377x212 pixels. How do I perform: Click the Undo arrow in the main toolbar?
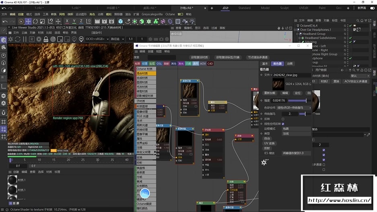5,21
